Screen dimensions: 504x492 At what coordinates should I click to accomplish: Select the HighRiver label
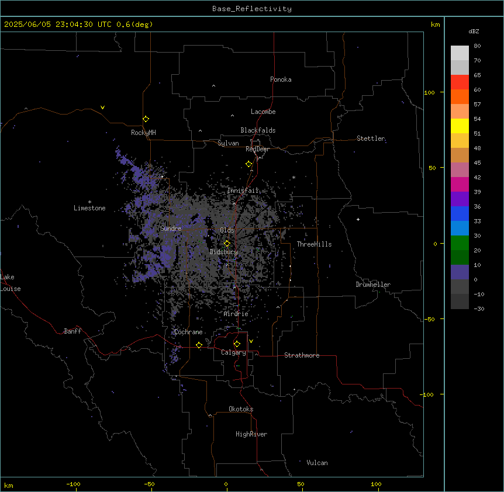pyautogui.click(x=251, y=434)
